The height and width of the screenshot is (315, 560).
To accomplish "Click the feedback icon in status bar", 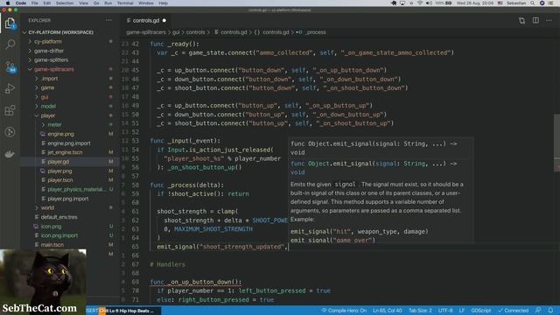I will point(538,311).
